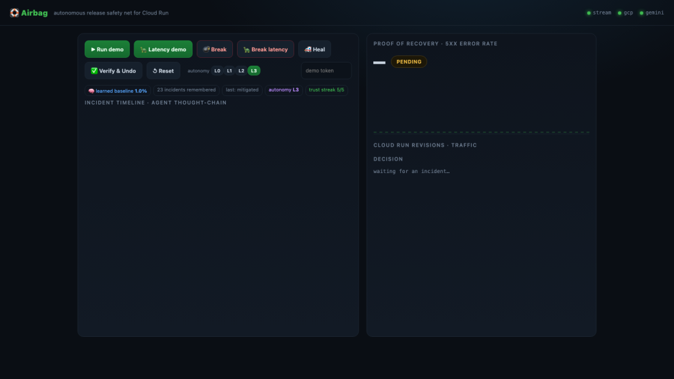674x379 pixels.
Task: Click the trust streak 5/5 chip
Action: 326,89
